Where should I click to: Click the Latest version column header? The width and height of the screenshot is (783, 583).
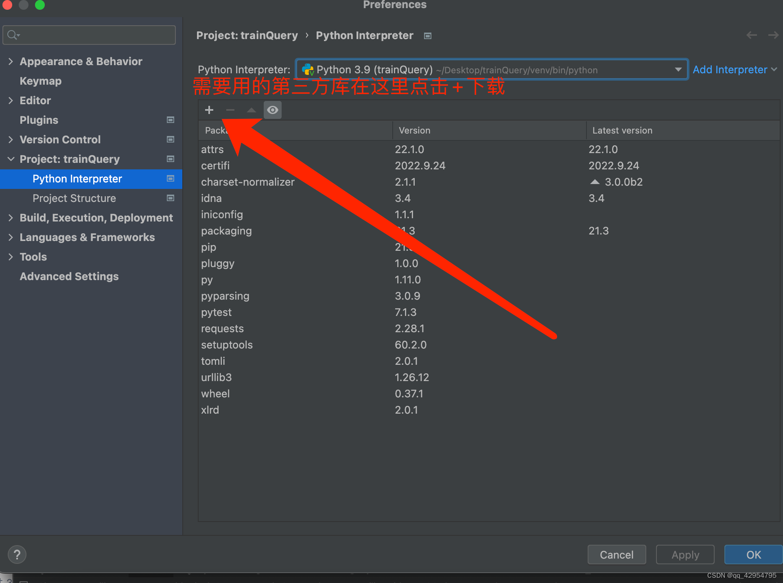coord(682,130)
